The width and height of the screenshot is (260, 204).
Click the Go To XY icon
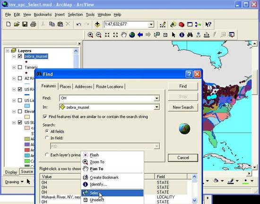199,35
